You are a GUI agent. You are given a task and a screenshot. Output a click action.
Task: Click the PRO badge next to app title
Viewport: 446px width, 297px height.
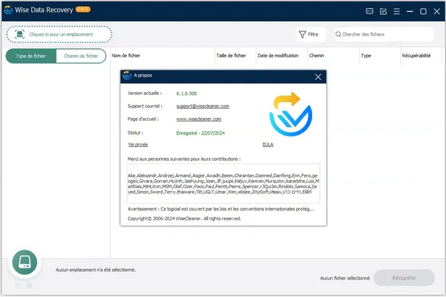(x=83, y=9)
